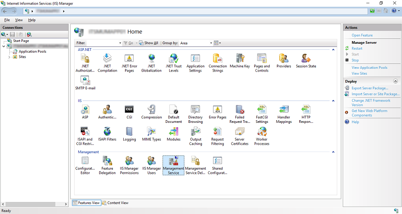
Task: Open the Logging feature
Action: tap(129, 134)
